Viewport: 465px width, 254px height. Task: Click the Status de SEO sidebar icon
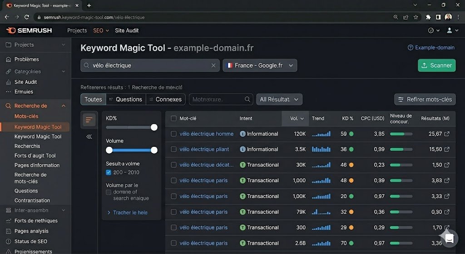pos(8,242)
